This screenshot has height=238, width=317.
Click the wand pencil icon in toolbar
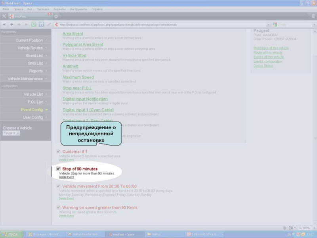click(49, 25)
